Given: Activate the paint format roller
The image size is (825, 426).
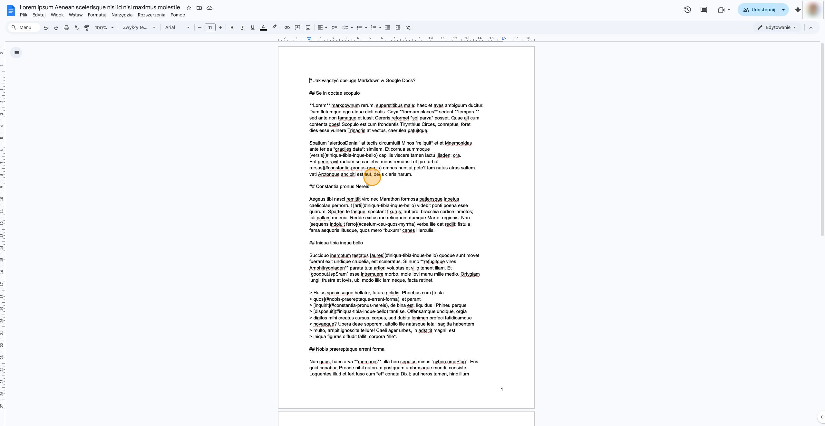Looking at the screenshot, I should point(87,28).
